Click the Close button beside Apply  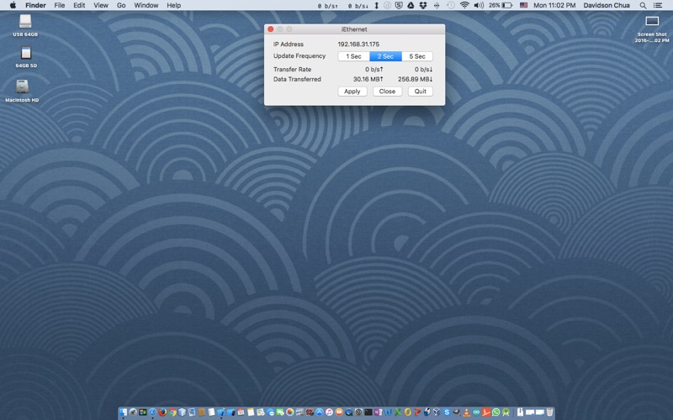(387, 92)
